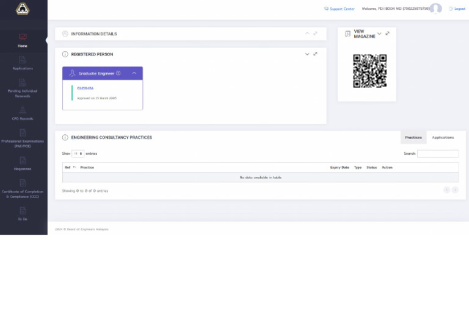Open the Magazines sidebar section

[23, 163]
